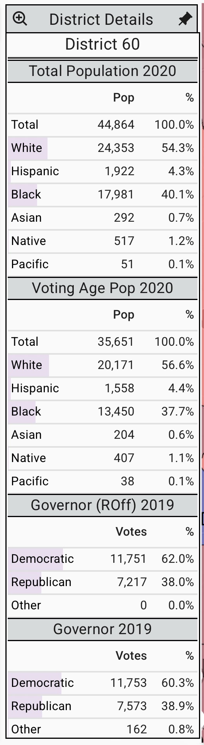Select the Republican 7,217 runoff row
204x745 pixels.
(x=102, y=582)
